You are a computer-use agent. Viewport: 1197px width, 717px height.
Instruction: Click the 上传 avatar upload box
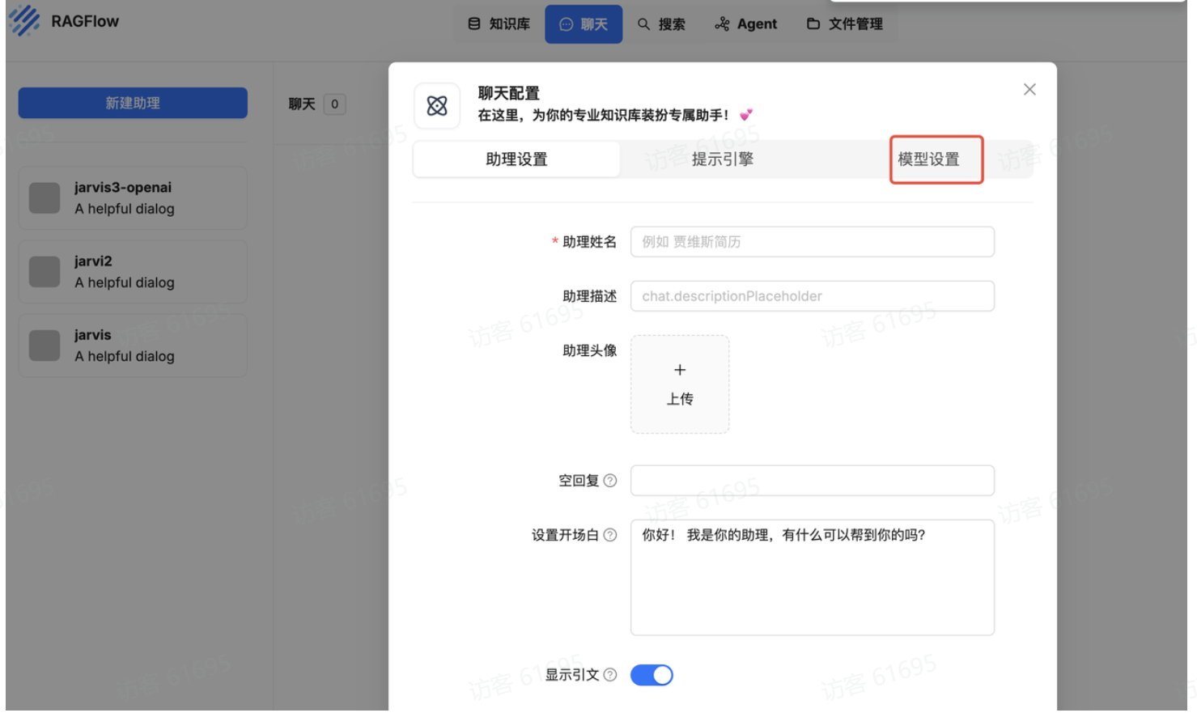click(x=680, y=384)
